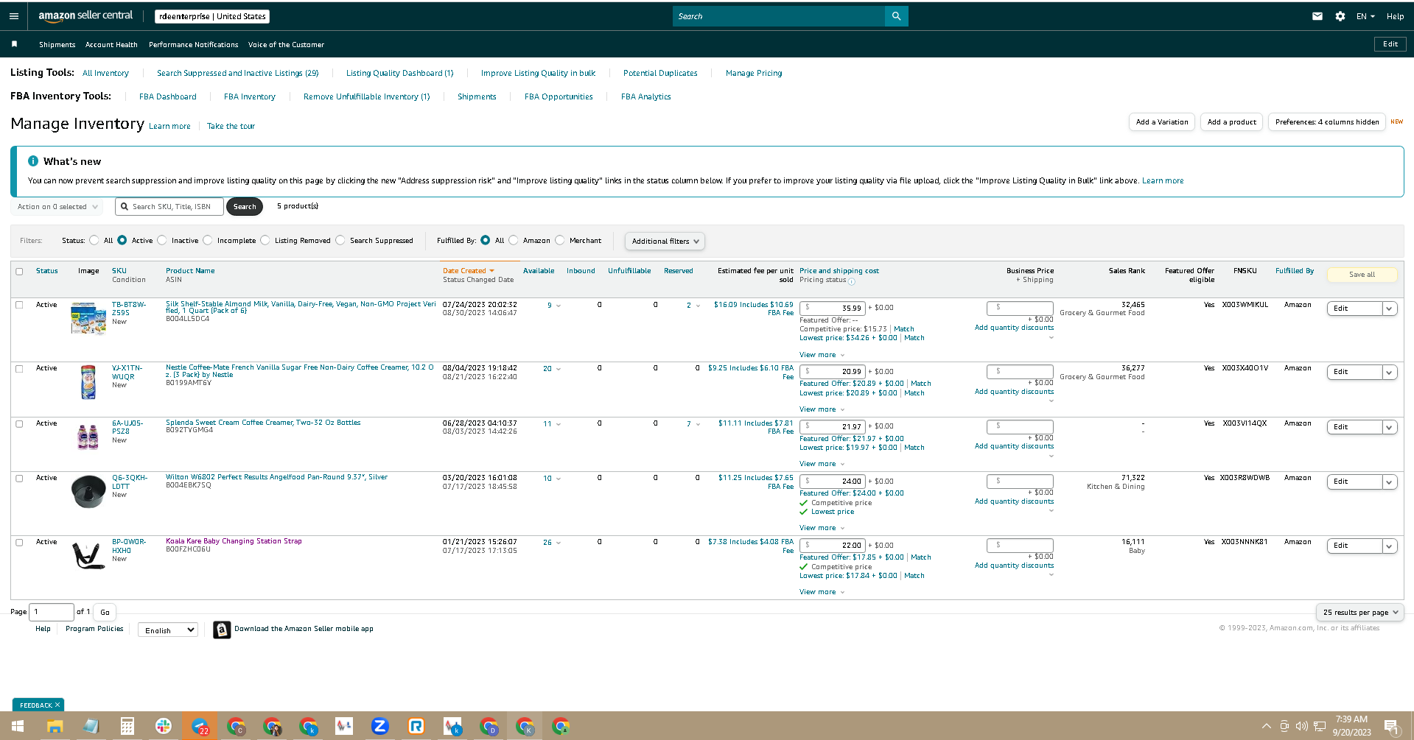The image size is (1414, 740).
Task: Sort by Date Created column header
Action: (468, 271)
